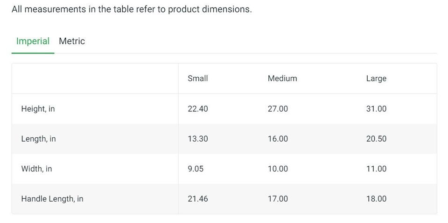Image resolution: width=448 pixels, height=223 pixels.
Task: Click the Small width value 9.05
Action: pyautogui.click(x=196, y=169)
